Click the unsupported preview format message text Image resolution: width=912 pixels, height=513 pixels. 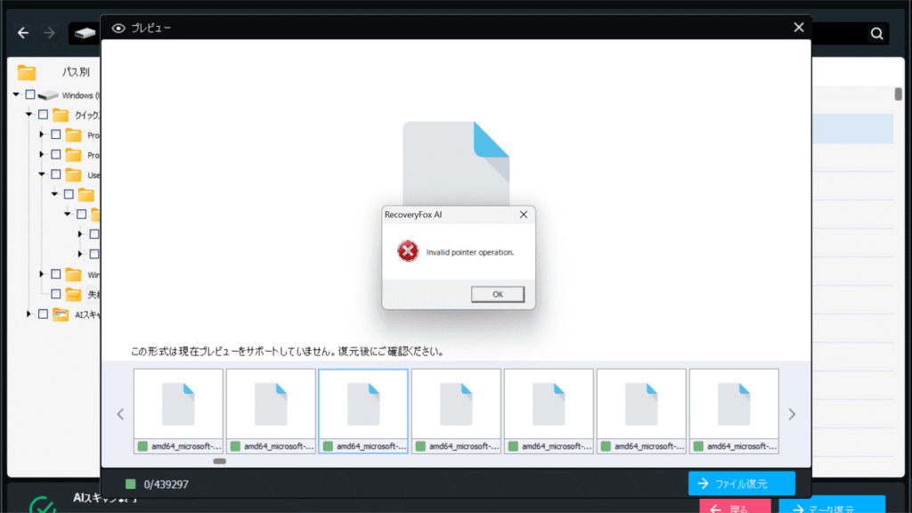pos(288,351)
